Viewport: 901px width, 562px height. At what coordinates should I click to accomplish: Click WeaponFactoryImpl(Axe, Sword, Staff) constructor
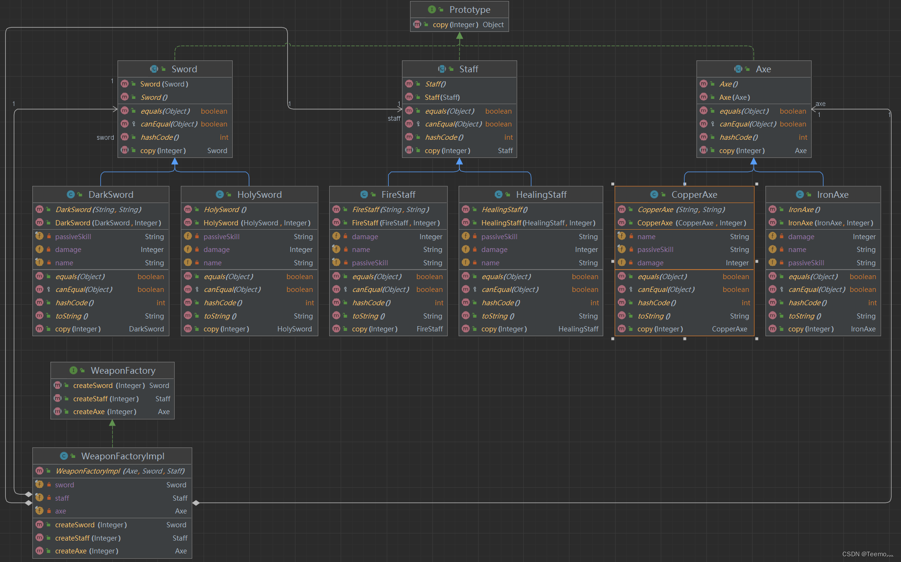coord(112,471)
